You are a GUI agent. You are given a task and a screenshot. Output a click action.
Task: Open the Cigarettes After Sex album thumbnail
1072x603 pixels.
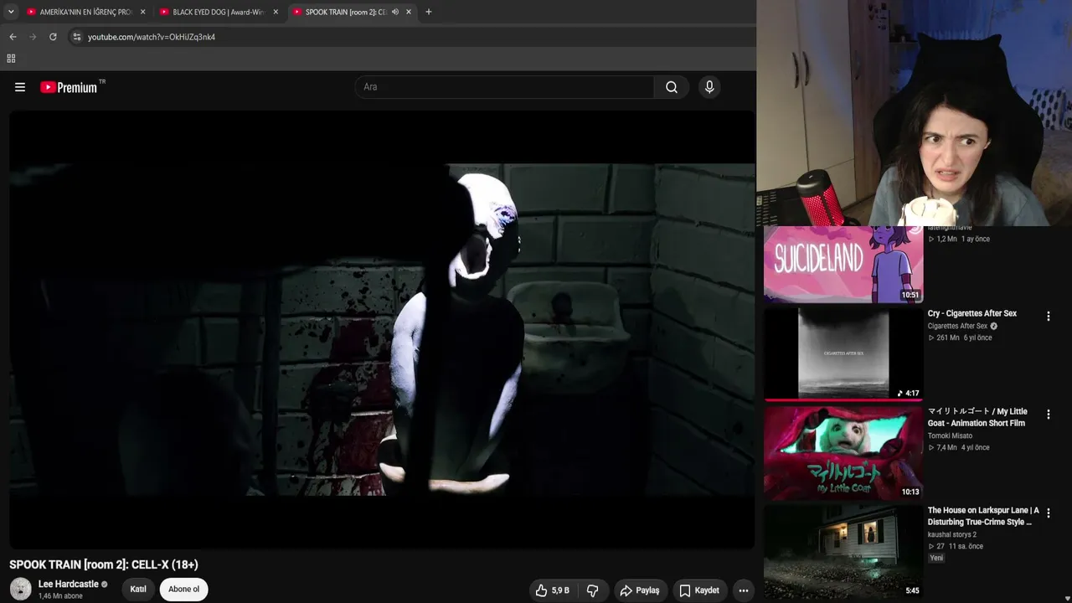coord(843,353)
